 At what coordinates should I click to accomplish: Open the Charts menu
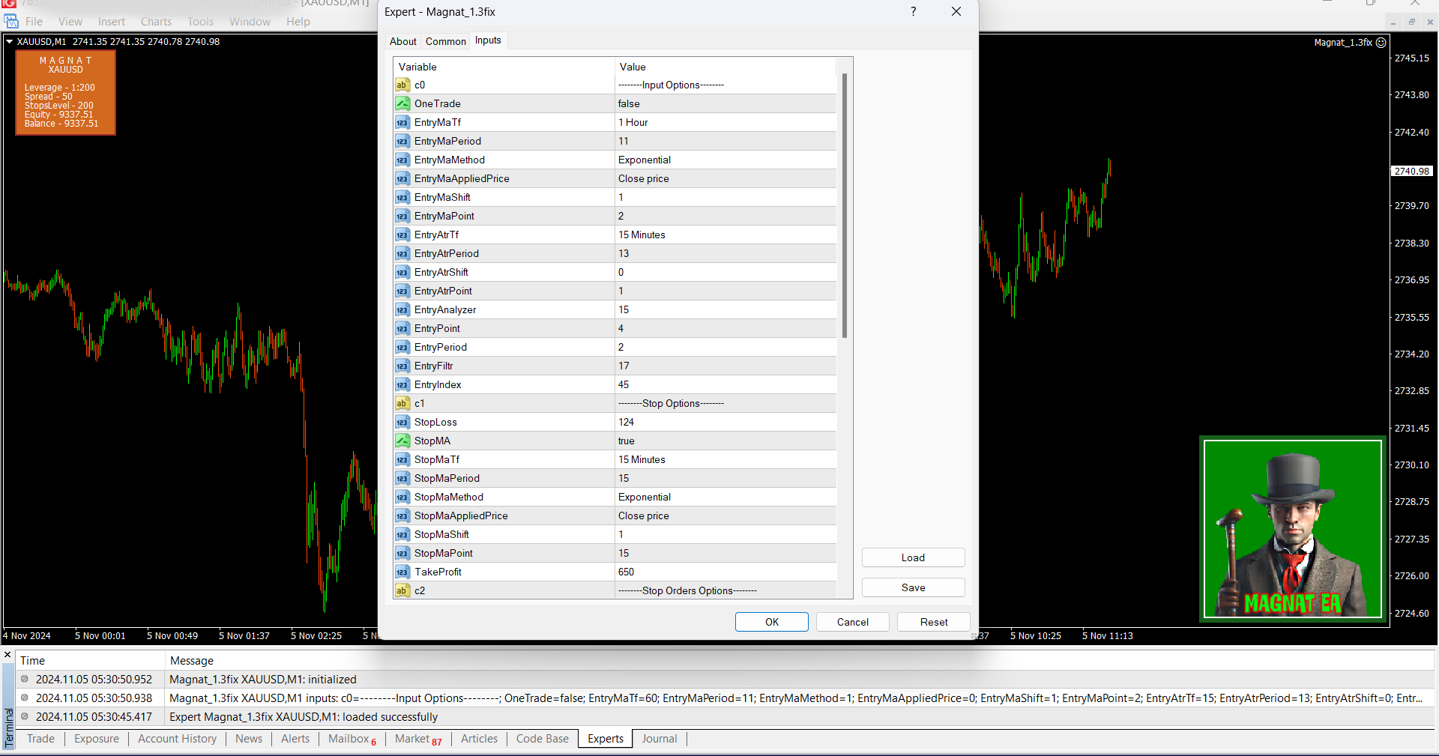[156, 22]
